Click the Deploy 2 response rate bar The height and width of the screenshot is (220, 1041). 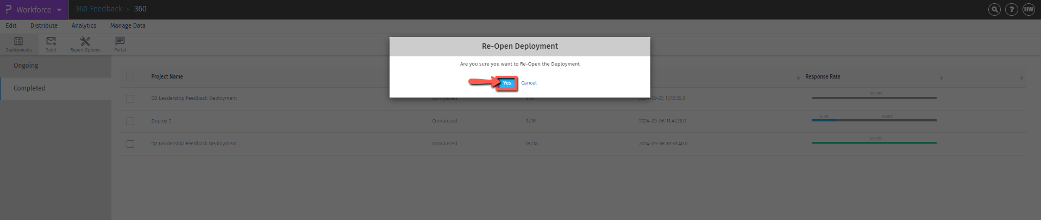coord(874,120)
